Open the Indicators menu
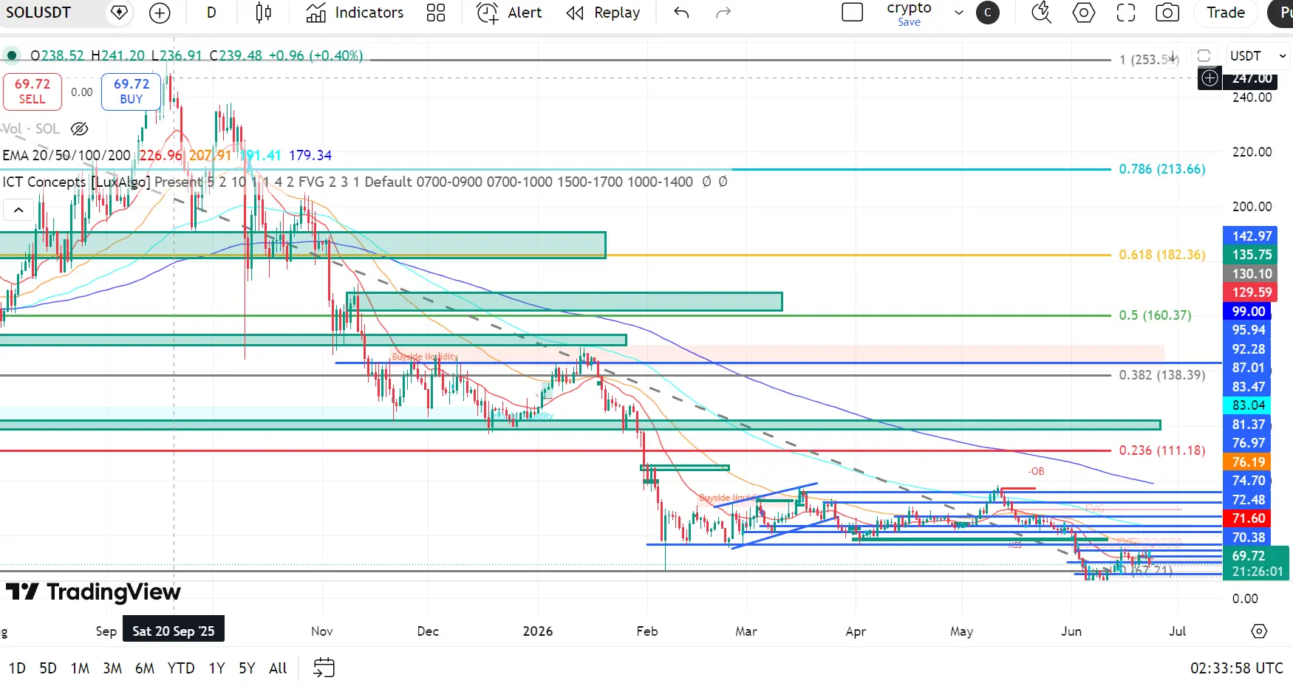The image size is (1293, 686). (x=355, y=13)
